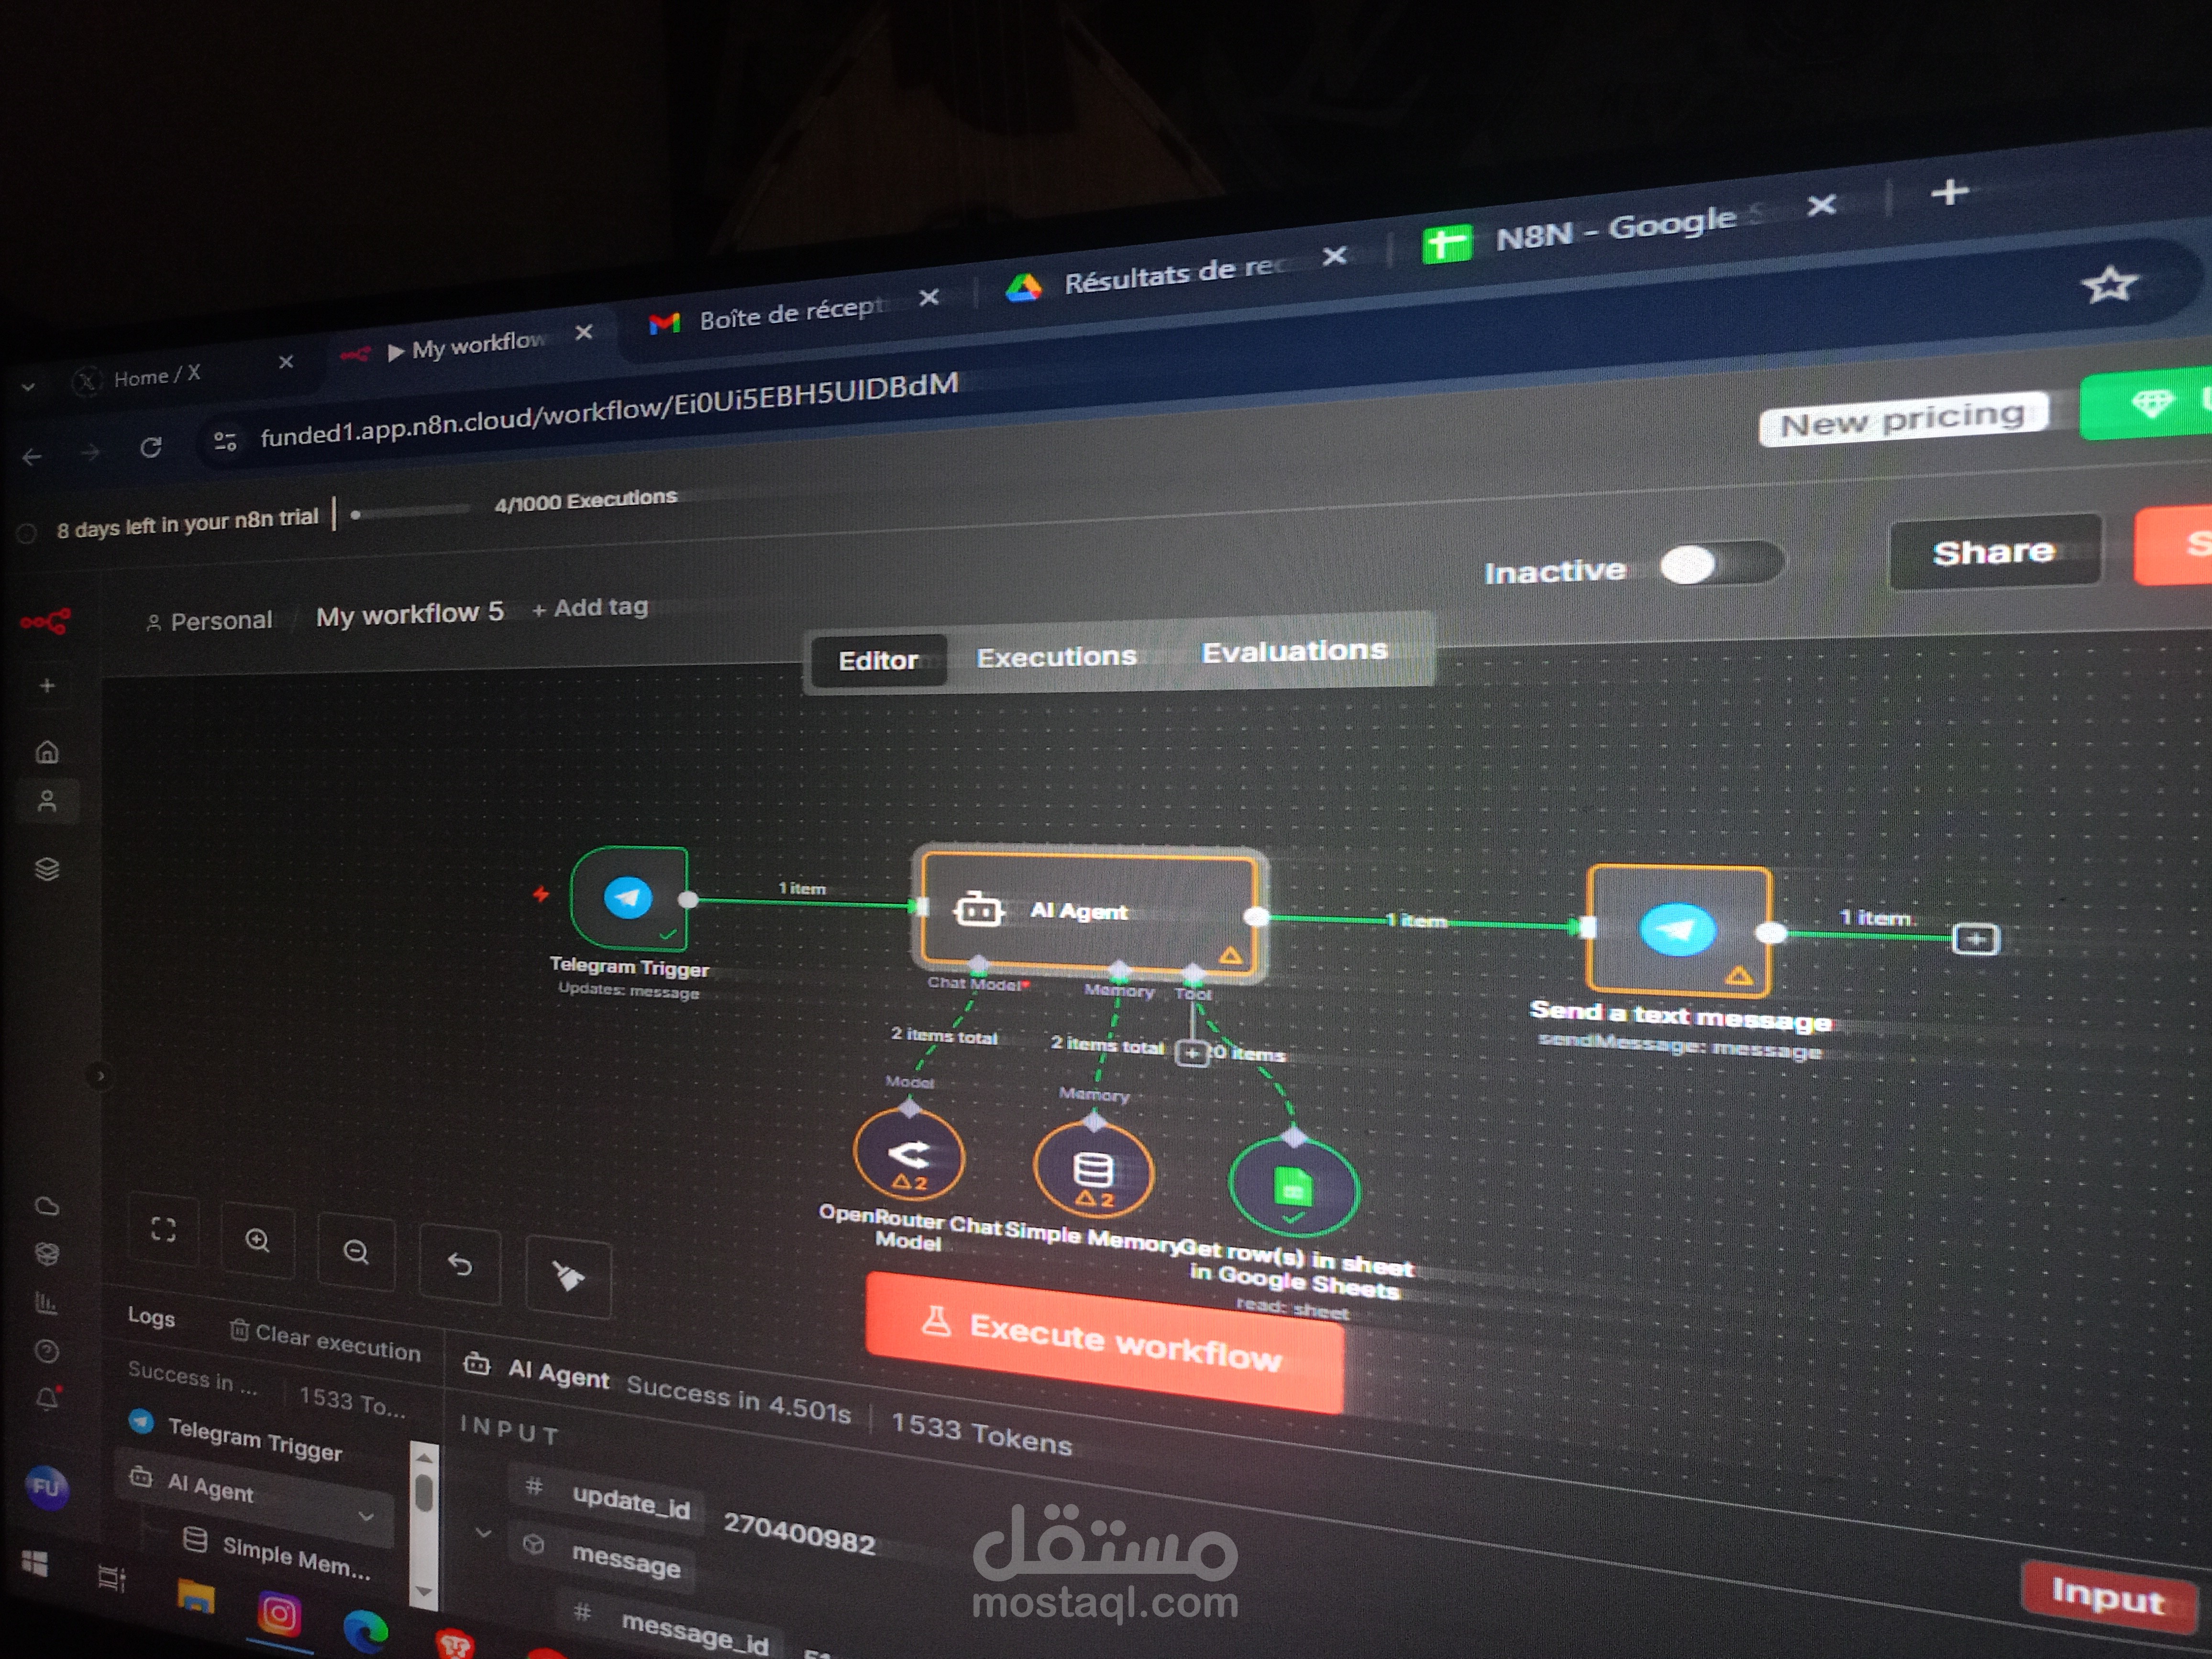Click the Share button

point(1994,552)
